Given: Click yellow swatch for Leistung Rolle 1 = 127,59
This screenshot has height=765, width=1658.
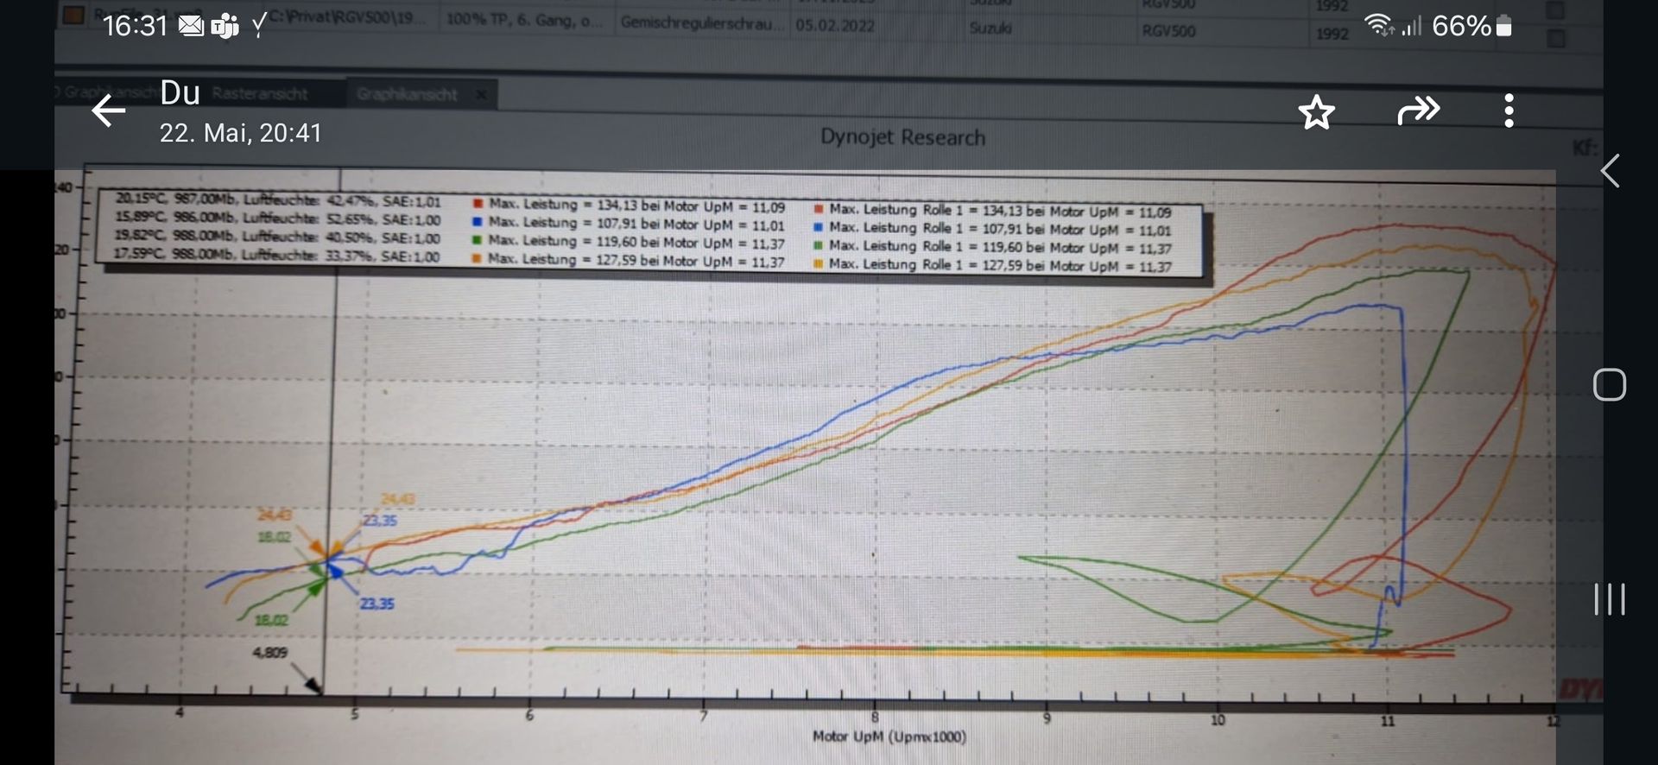Looking at the screenshot, I should coord(818,264).
